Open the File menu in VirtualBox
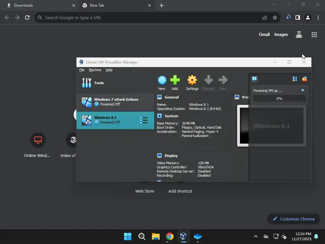325x244 pixels. [82, 70]
